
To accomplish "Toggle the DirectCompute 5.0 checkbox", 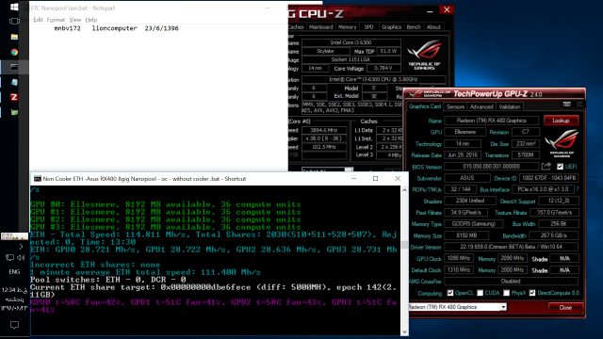I will coord(532,293).
